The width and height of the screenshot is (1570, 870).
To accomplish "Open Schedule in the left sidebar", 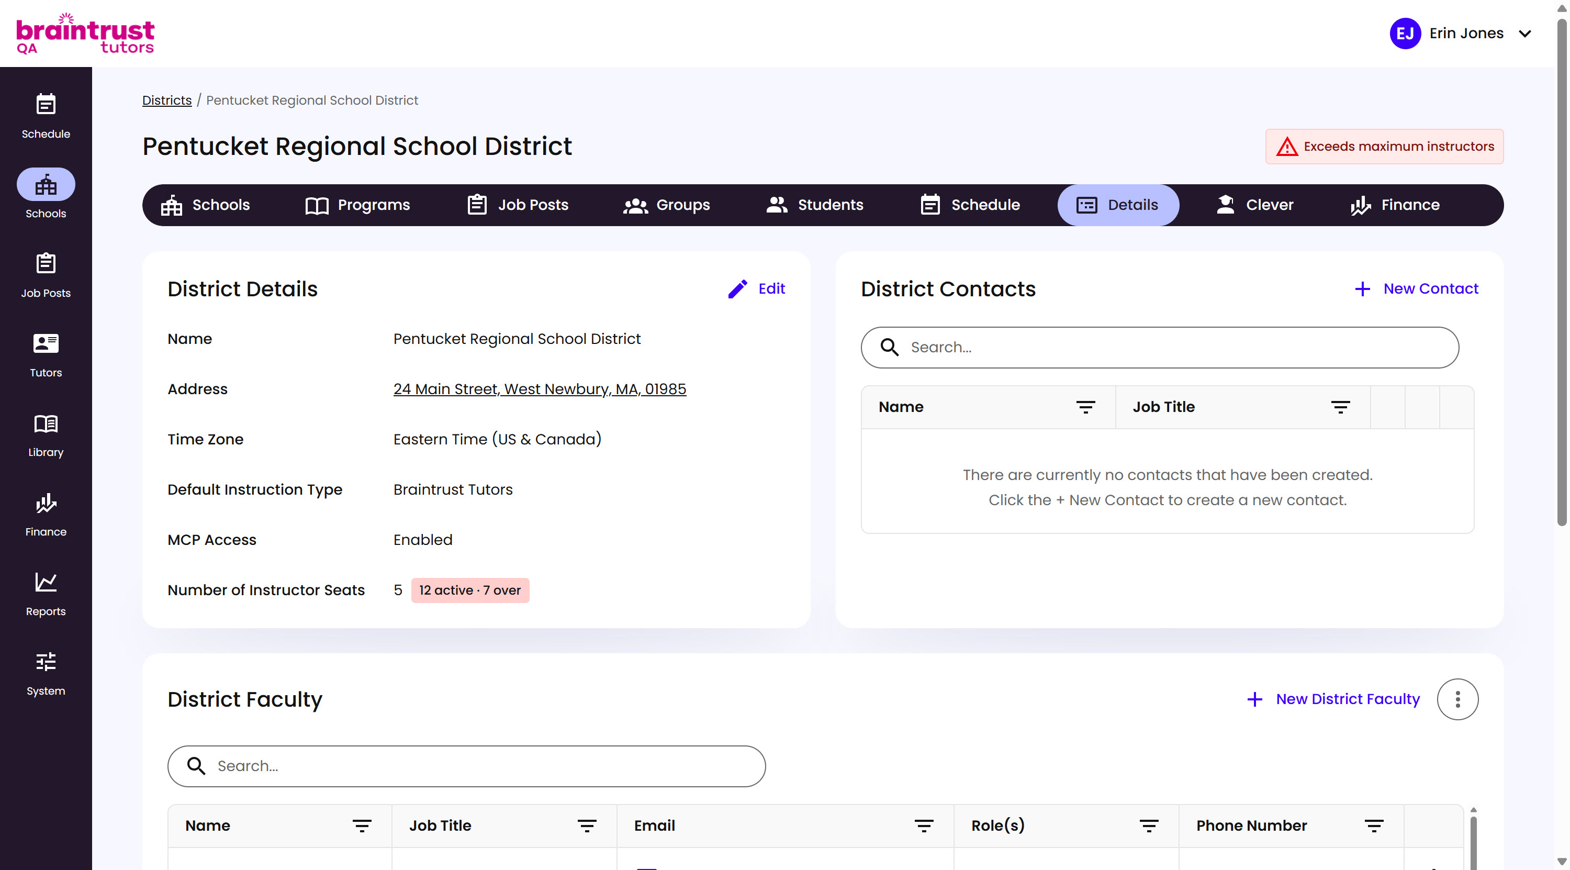I will coord(46,116).
